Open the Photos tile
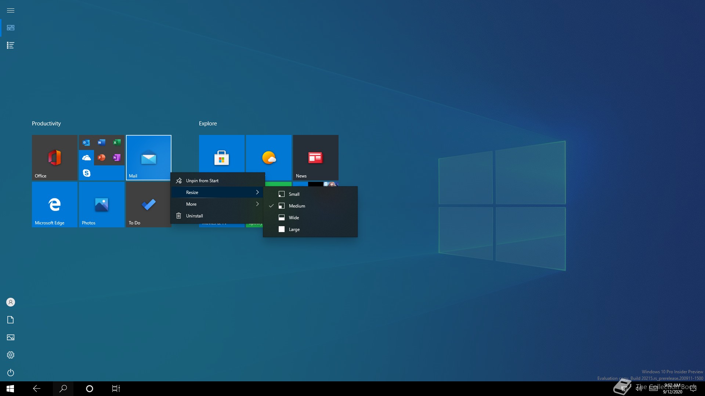705x396 pixels. 102,205
